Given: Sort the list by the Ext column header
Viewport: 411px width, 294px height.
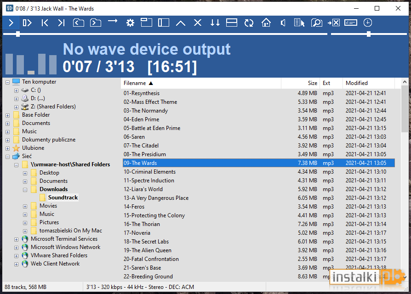Looking at the screenshot, I should click(x=331, y=83).
